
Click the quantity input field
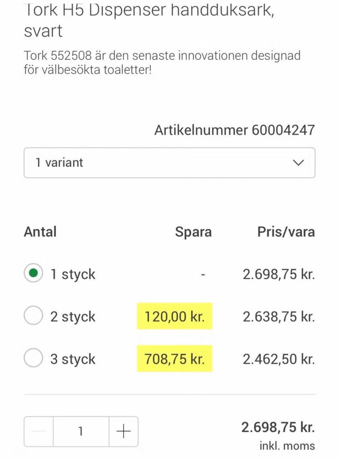coord(81,431)
